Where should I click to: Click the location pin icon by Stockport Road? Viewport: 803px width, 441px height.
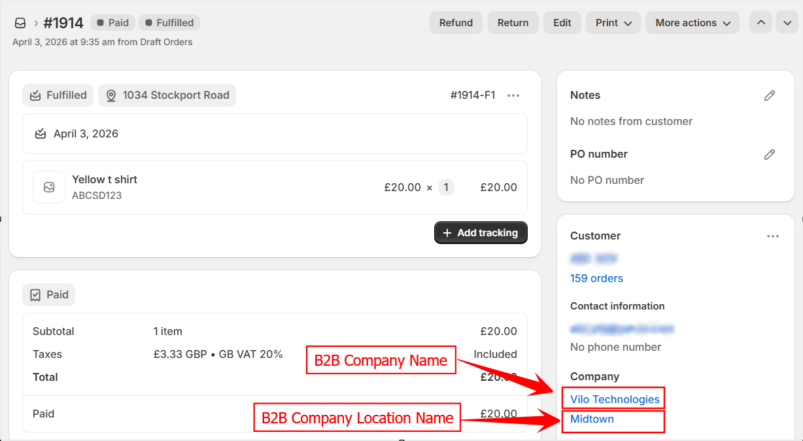pos(111,96)
